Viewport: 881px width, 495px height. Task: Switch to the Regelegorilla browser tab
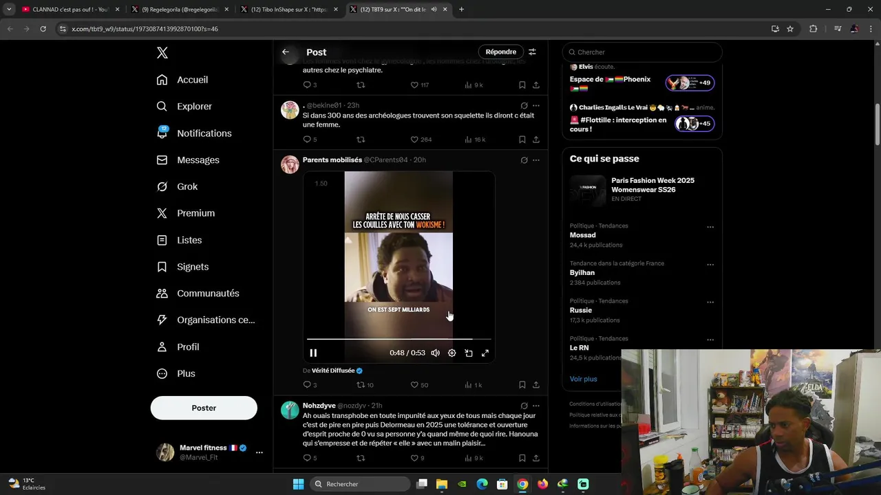[180, 10]
